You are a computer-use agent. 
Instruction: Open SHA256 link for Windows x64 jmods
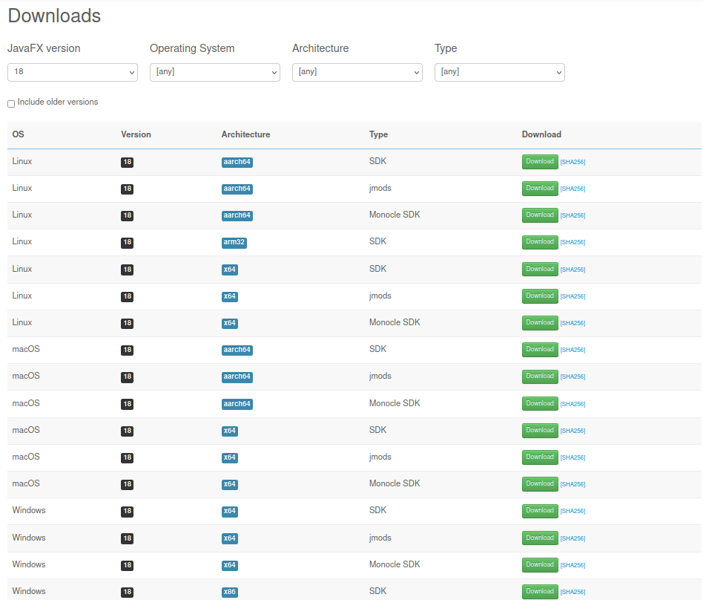click(x=573, y=538)
